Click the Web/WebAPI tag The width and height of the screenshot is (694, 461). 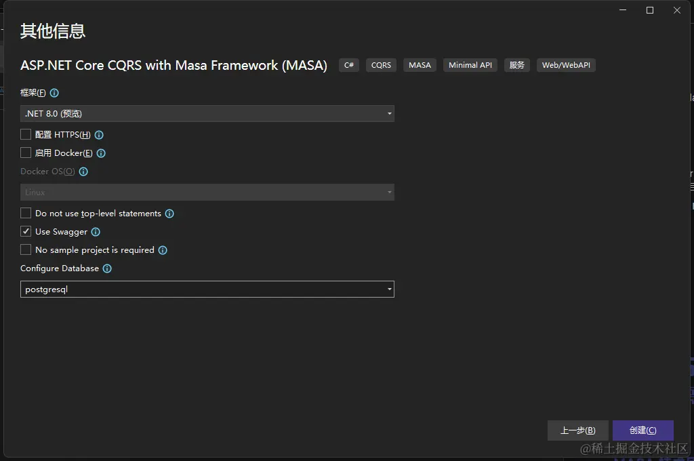[x=566, y=65]
